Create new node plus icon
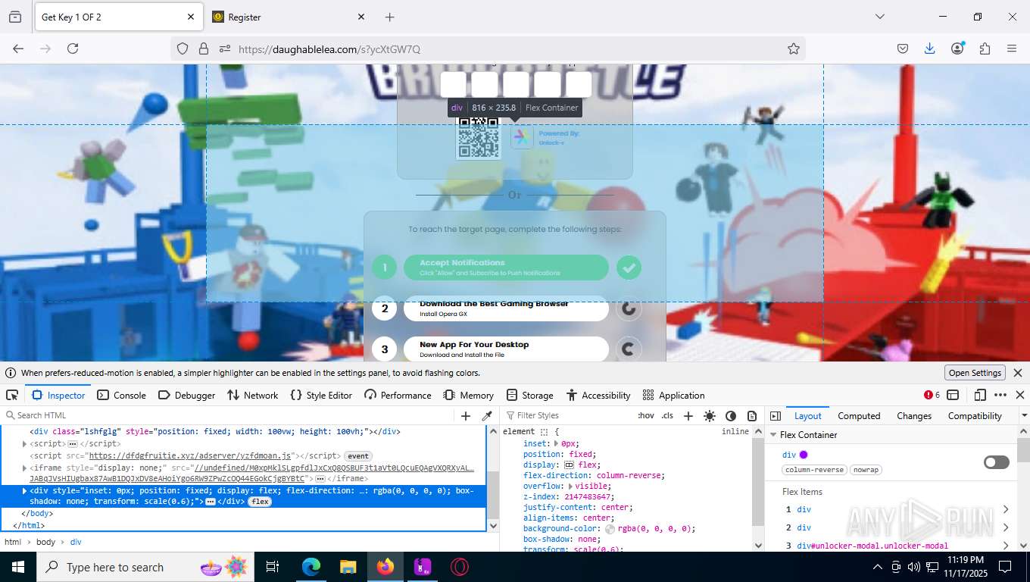 click(x=466, y=415)
